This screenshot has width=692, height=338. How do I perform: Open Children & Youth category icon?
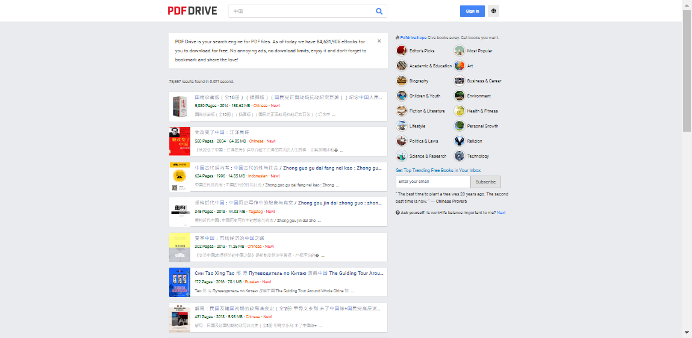(402, 96)
